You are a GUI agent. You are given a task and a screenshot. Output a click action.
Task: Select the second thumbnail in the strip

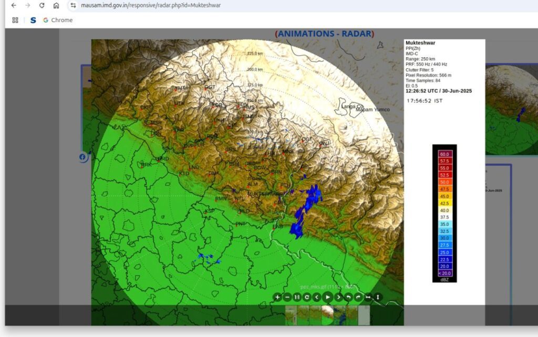(303, 315)
